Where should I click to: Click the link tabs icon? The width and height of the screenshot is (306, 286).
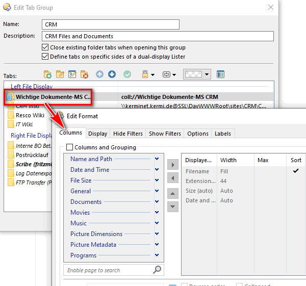pyautogui.click(x=166, y=74)
